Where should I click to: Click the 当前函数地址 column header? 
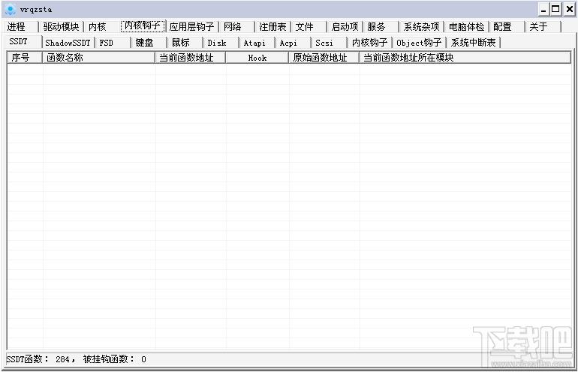(191, 58)
